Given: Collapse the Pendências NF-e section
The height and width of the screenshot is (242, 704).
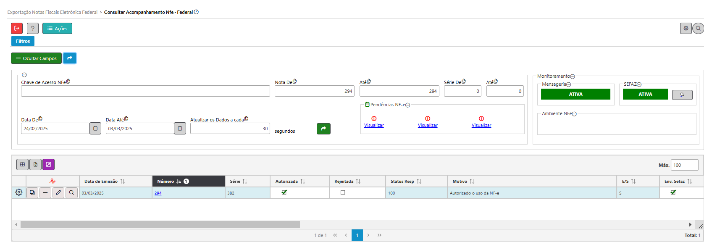Looking at the screenshot, I should pos(407,105).
